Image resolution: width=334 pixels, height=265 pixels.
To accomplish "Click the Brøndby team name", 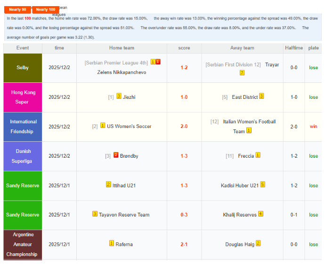I will [129, 156].
